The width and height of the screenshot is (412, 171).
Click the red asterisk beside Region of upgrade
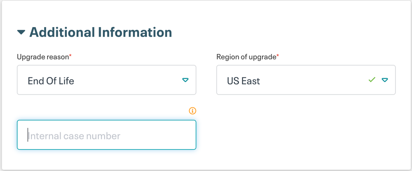click(x=277, y=56)
